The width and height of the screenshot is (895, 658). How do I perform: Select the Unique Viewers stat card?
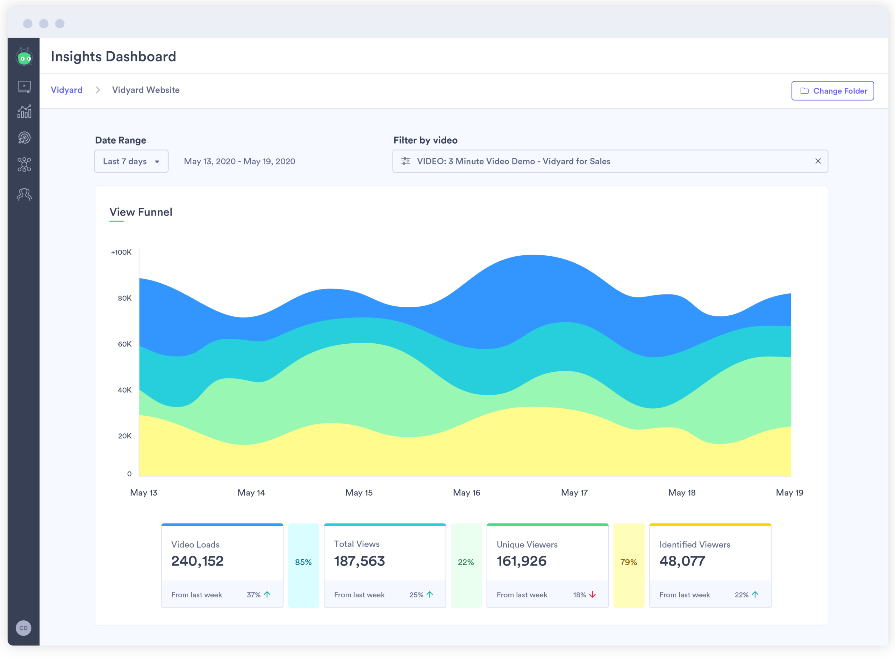pyautogui.click(x=547, y=565)
